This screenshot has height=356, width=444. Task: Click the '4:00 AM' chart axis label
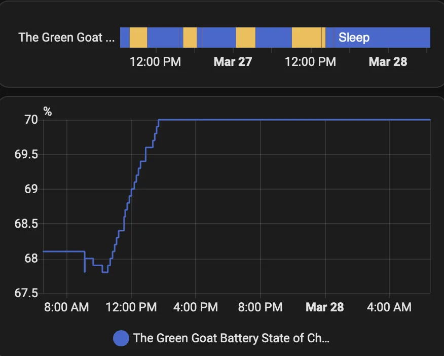coord(389,307)
